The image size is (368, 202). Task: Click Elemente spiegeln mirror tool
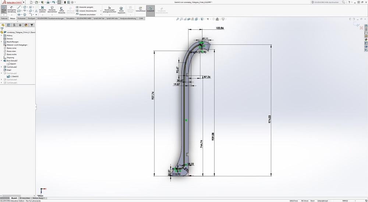tap(85, 7)
